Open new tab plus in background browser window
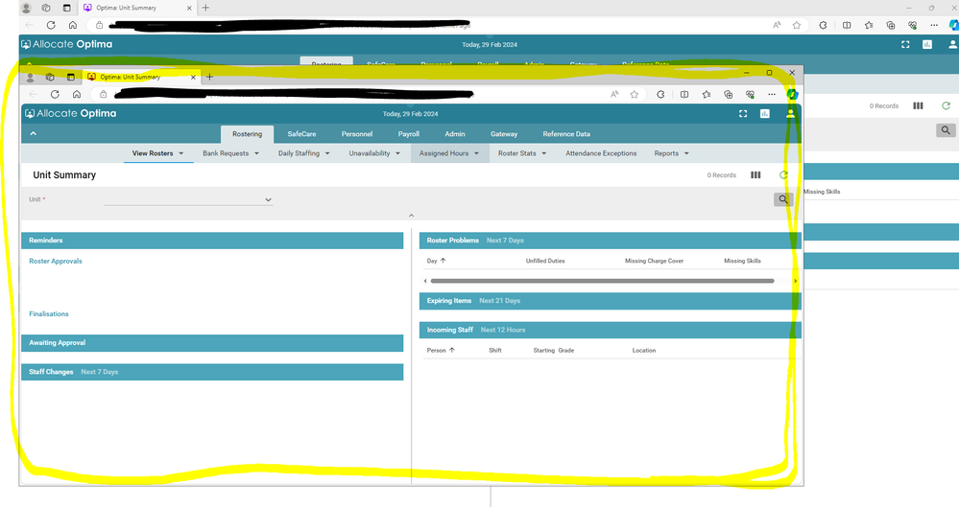Screen dimensions: 959x507 click(205, 8)
